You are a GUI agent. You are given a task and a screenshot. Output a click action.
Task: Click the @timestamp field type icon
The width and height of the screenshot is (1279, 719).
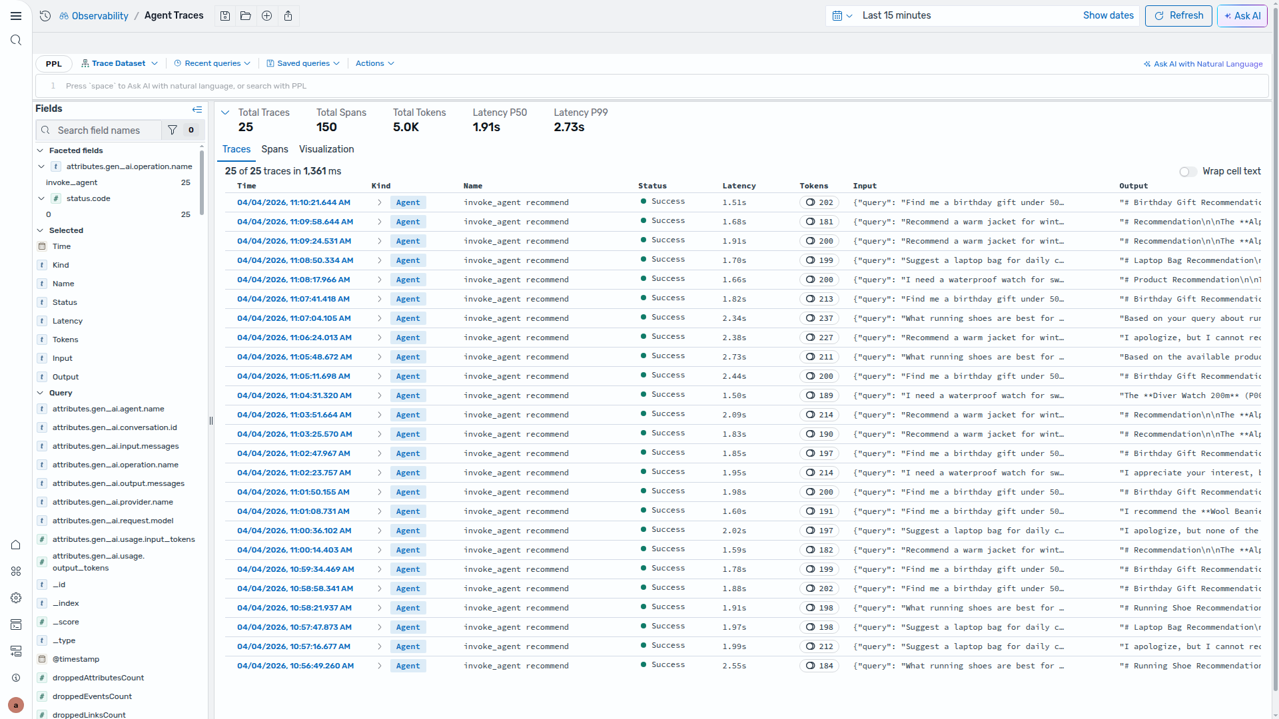pyautogui.click(x=42, y=659)
